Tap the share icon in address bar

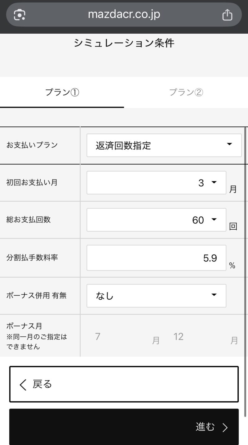(x=227, y=15)
